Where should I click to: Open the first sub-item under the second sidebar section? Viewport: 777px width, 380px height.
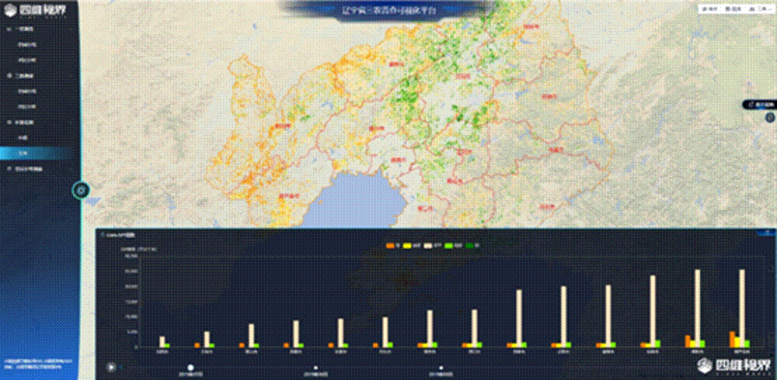tap(27, 91)
